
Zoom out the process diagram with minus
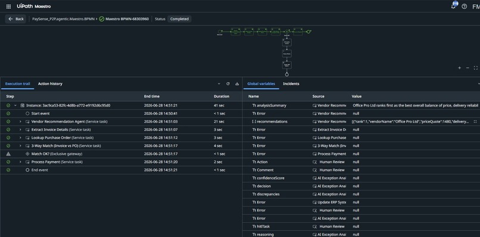point(467,68)
